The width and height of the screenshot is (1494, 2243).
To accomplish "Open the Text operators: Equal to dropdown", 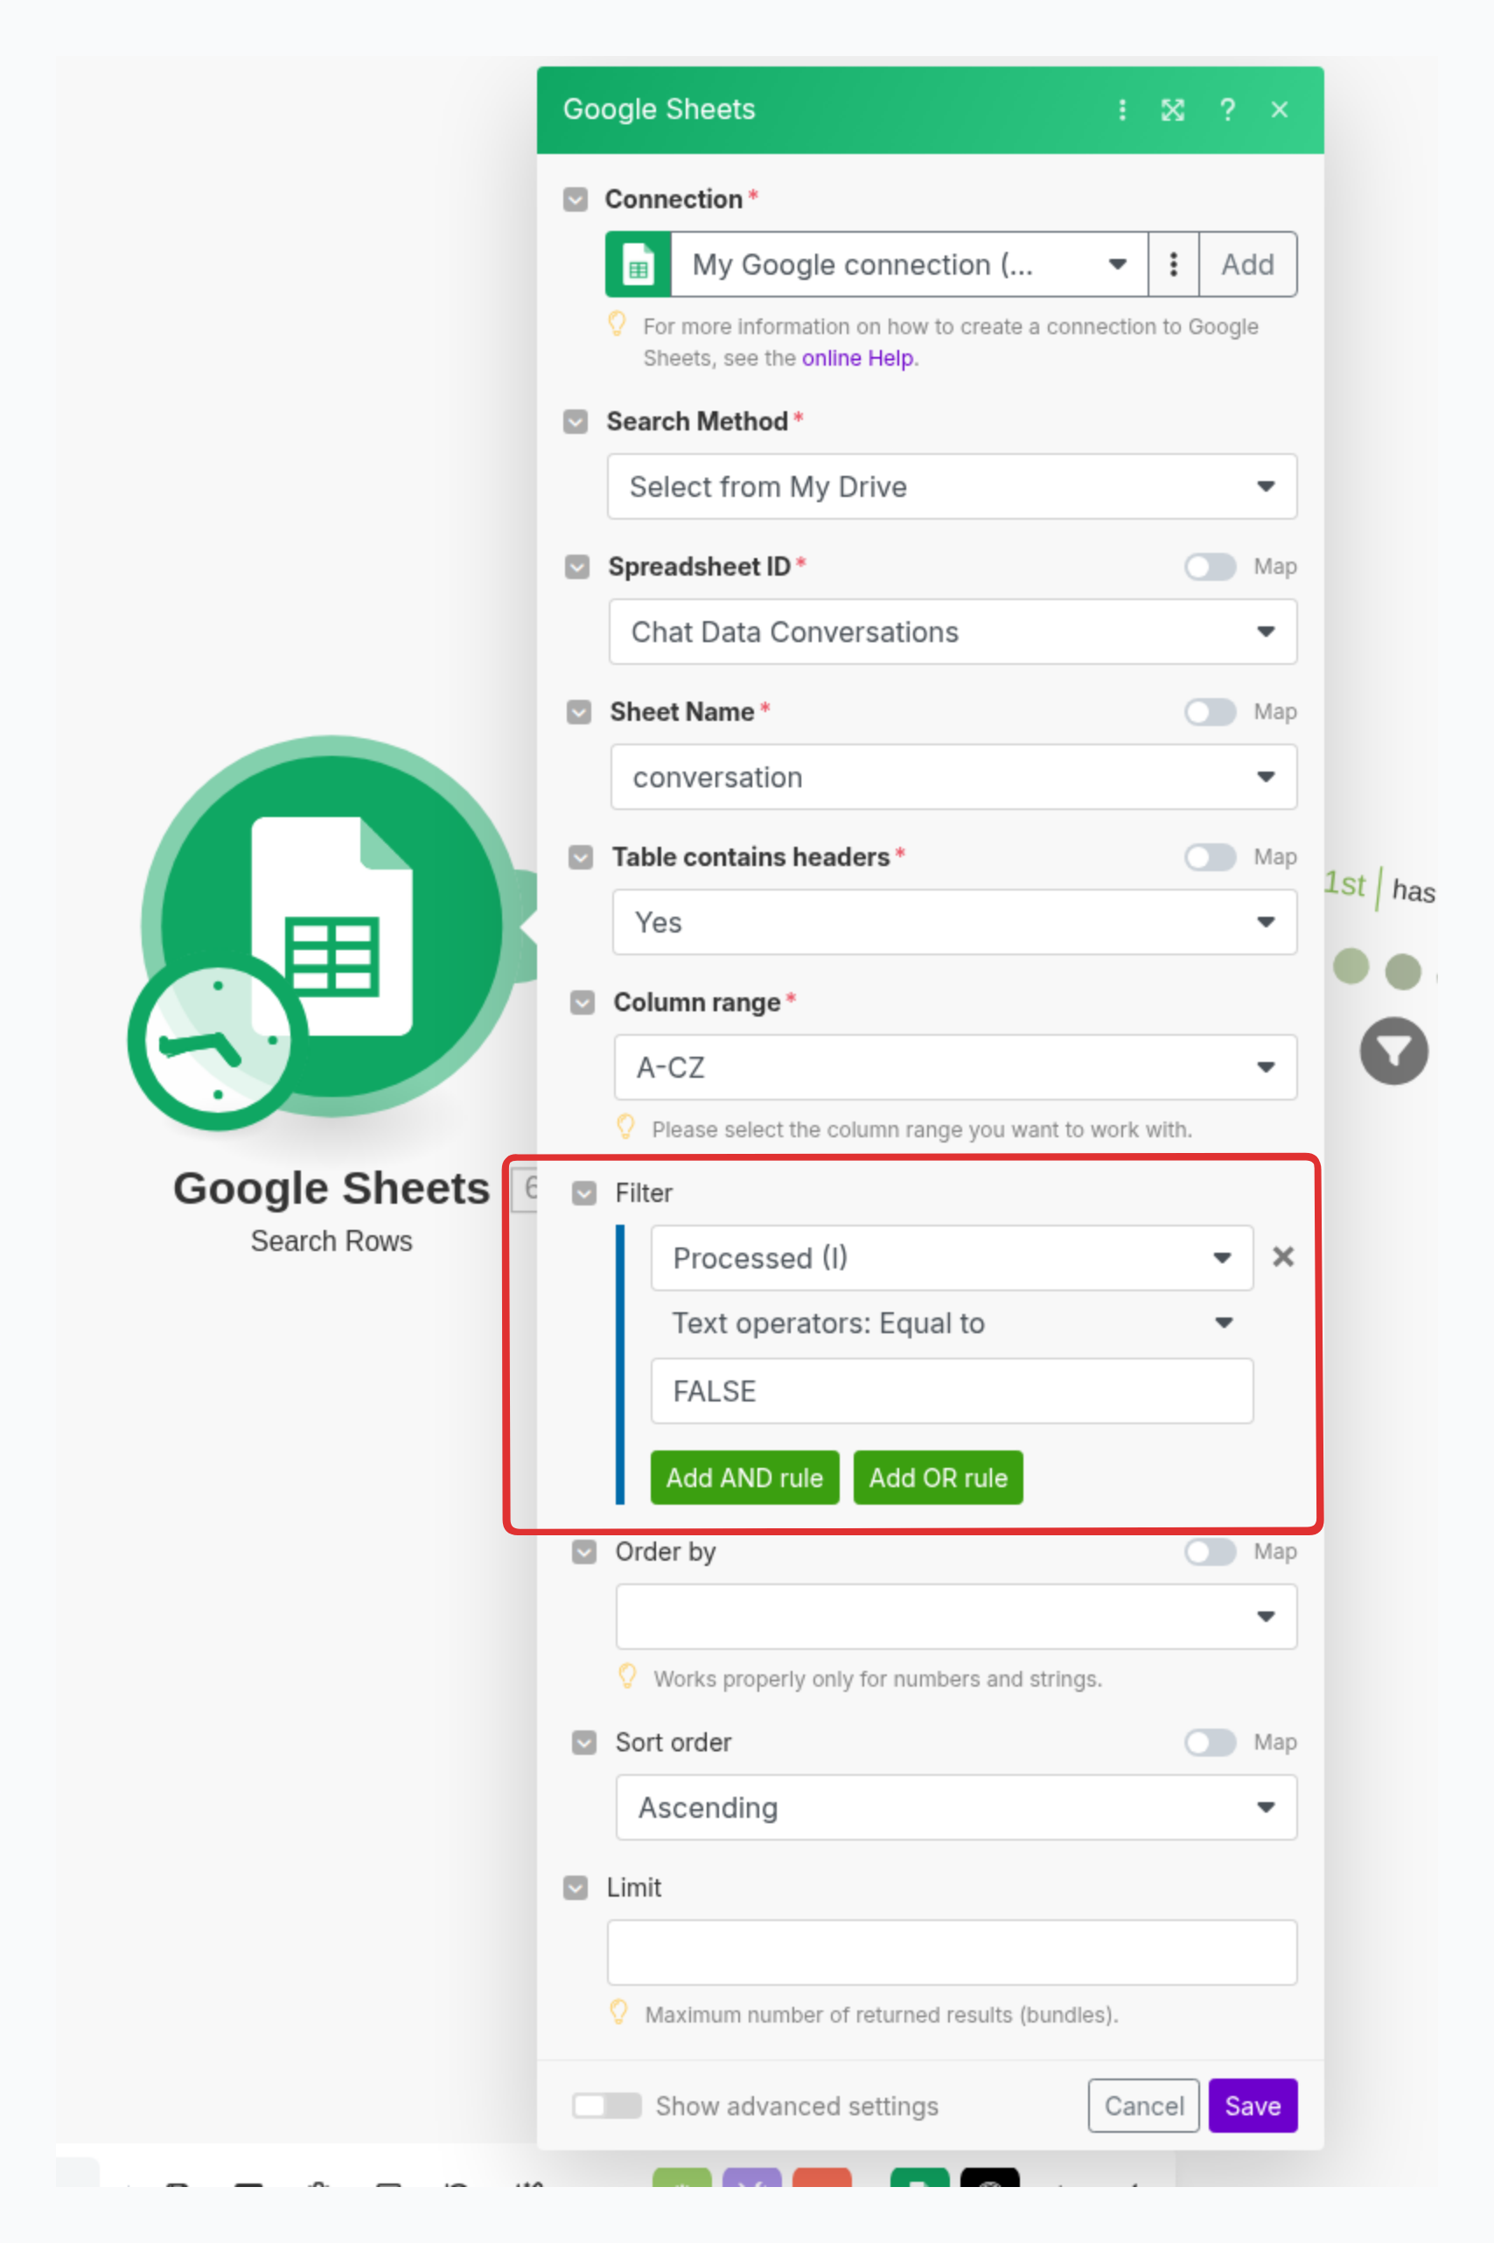I will click(x=952, y=1324).
